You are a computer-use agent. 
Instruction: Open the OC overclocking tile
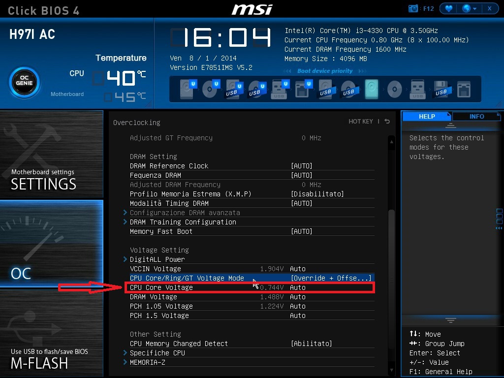pyautogui.click(x=51, y=243)
